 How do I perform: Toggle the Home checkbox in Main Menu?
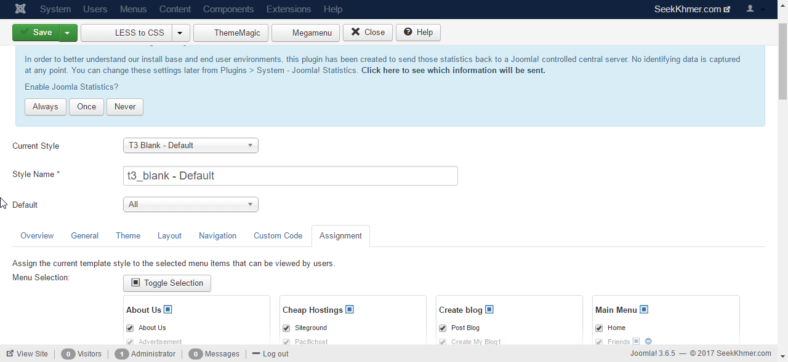[599, 328]
